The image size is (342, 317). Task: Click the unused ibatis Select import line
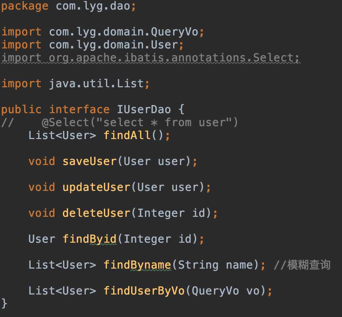click(151, 58)
